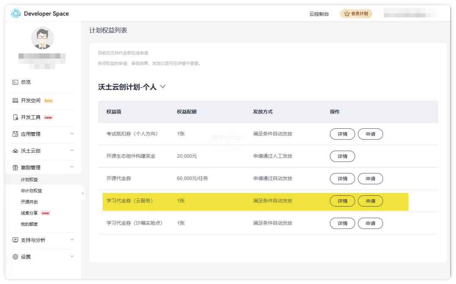Open 开源共创 submenu item

[x=29, y=202]
